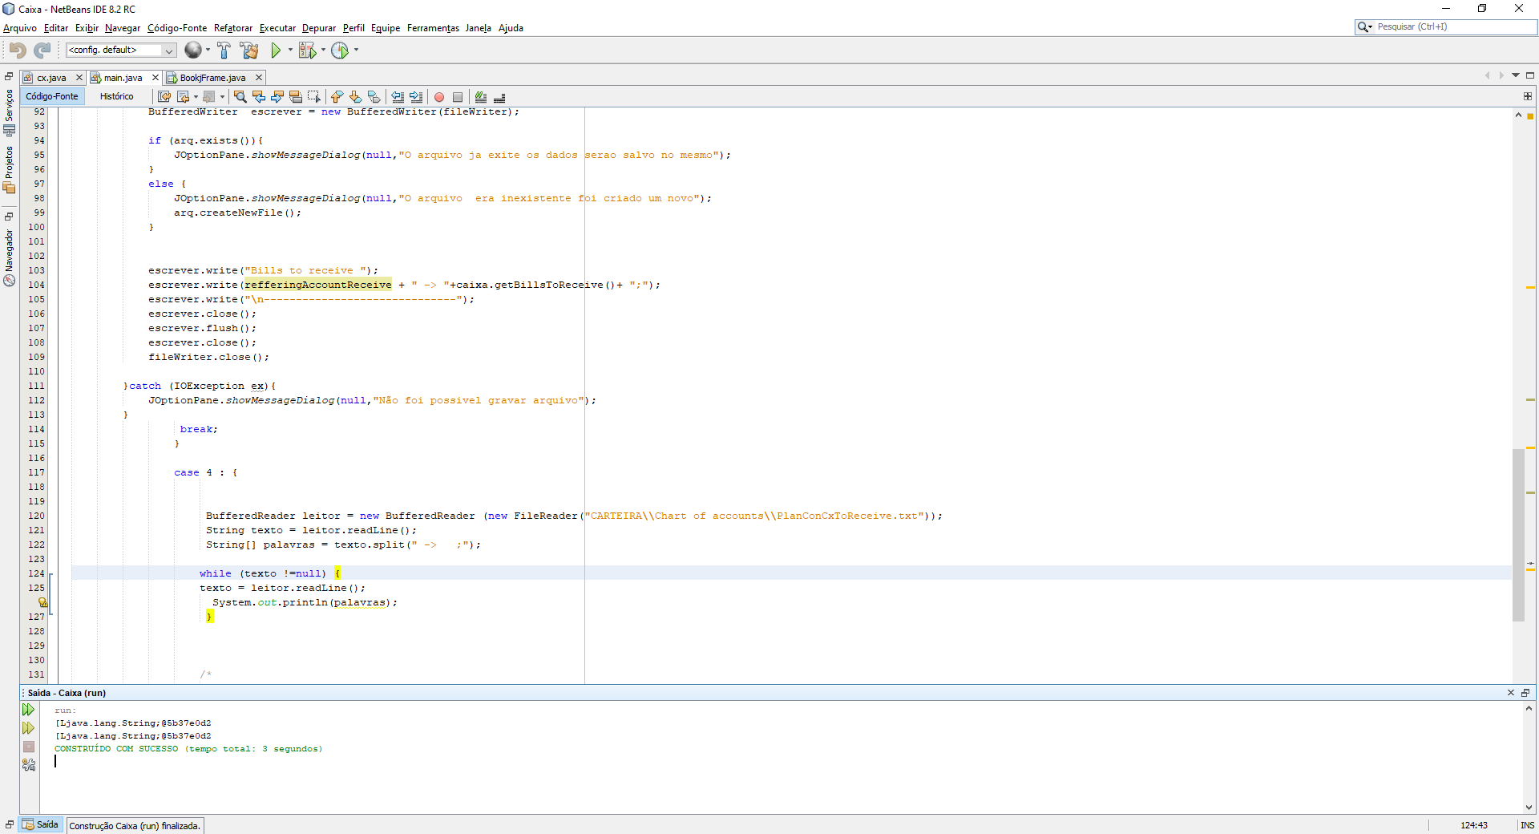The width and height of the screenshot is (1539, 834).
Task: Click Find Previous Occurrence icon
Action: [x=258, y=97]
